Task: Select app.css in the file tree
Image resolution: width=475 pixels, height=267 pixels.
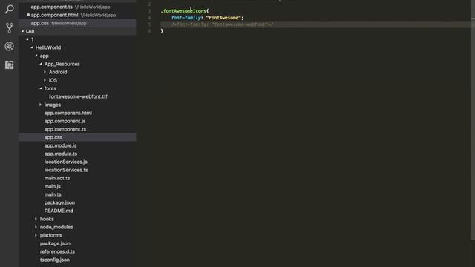Action: (x=77, y=137)
